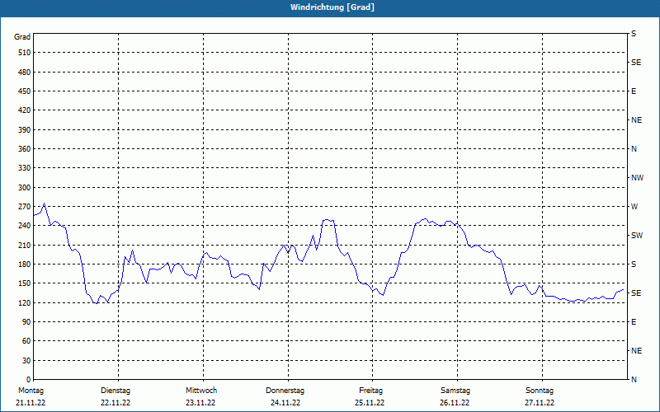Click the 26.11.22 date label
The width and height of the screenshot is (660, 412).
coord(455,403)
